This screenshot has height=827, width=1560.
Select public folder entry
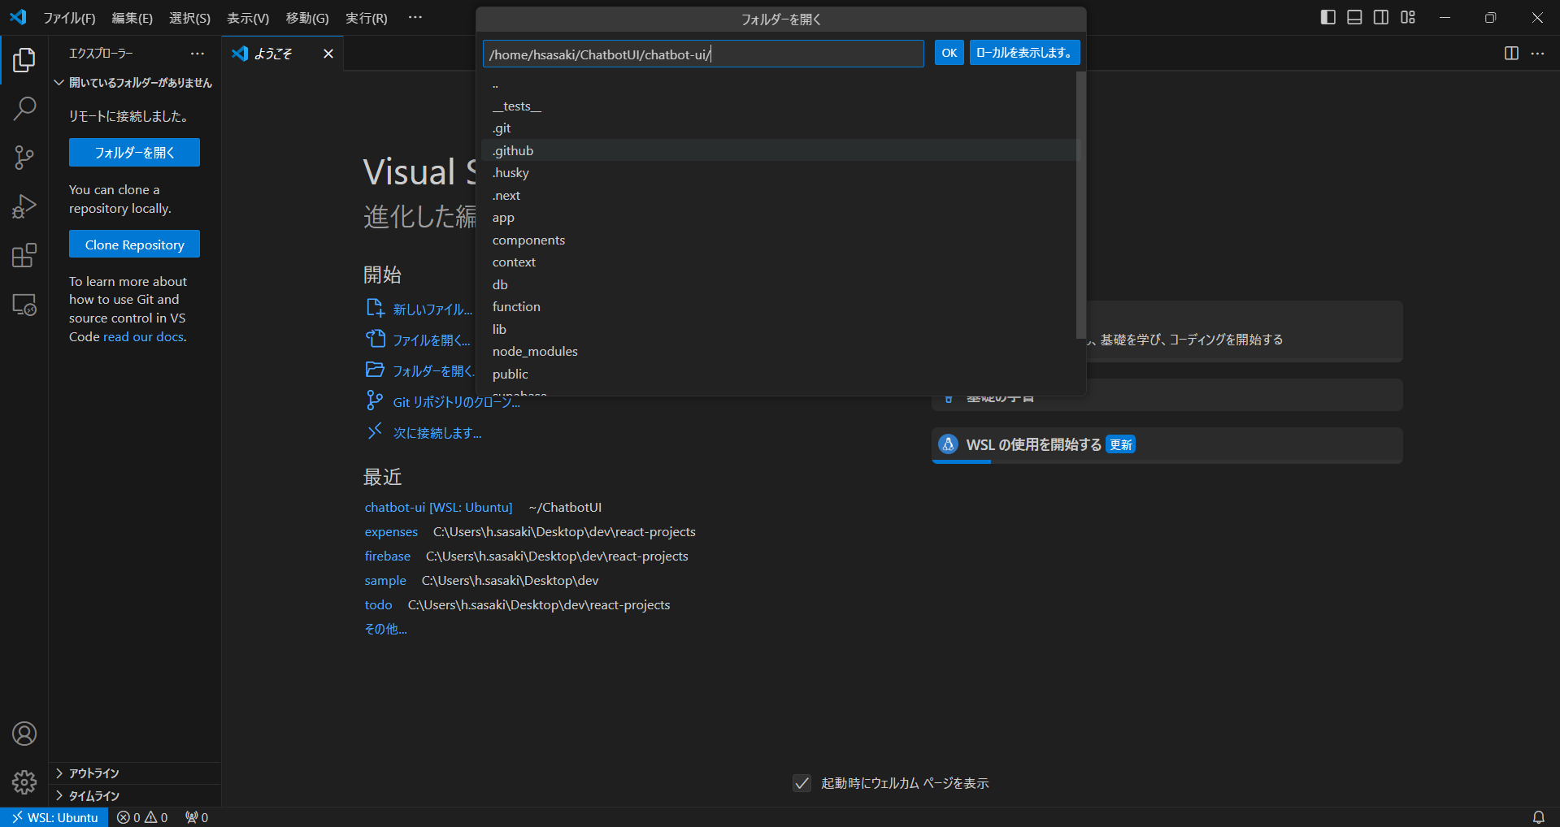pyautogui.click(x=779, y=374)
